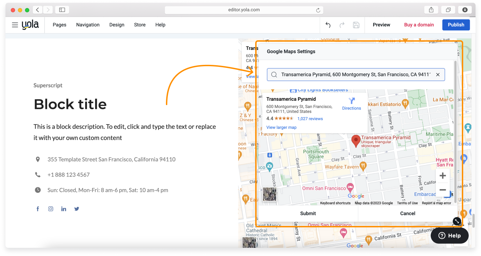This screenshot has height=256, width=481.
Task: Open the Instagram social icon
Action: 51,209
